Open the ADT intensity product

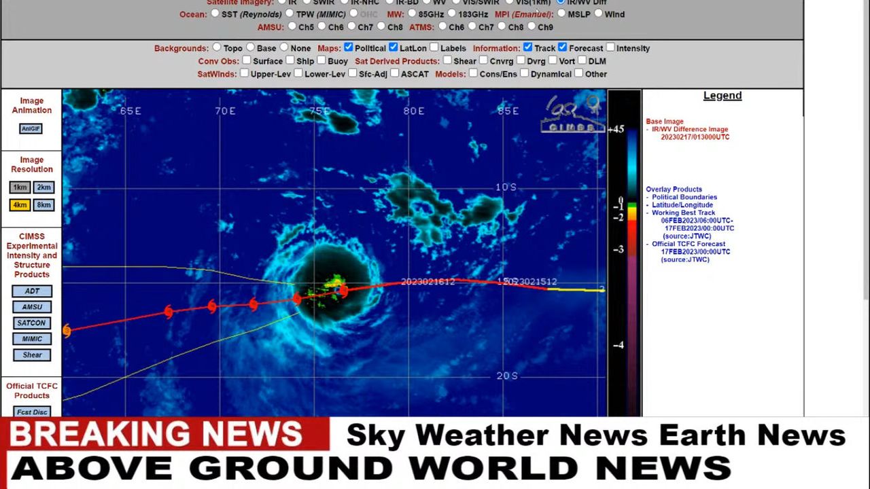tap(32, 291)
